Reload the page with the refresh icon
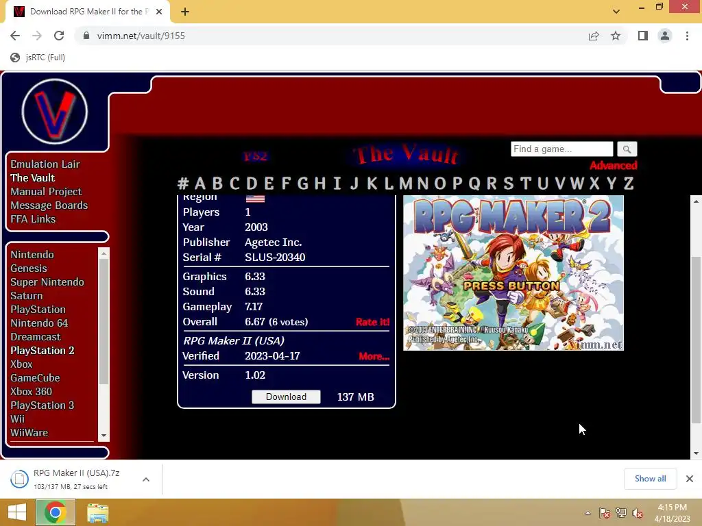This screenshot has width=702, height=526. coord(59,36)
